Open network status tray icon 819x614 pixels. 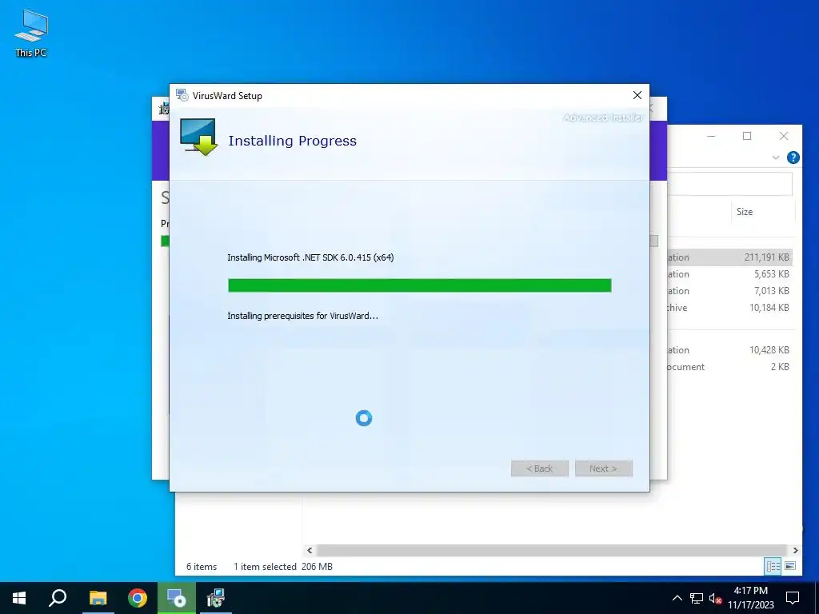(697, 598)
